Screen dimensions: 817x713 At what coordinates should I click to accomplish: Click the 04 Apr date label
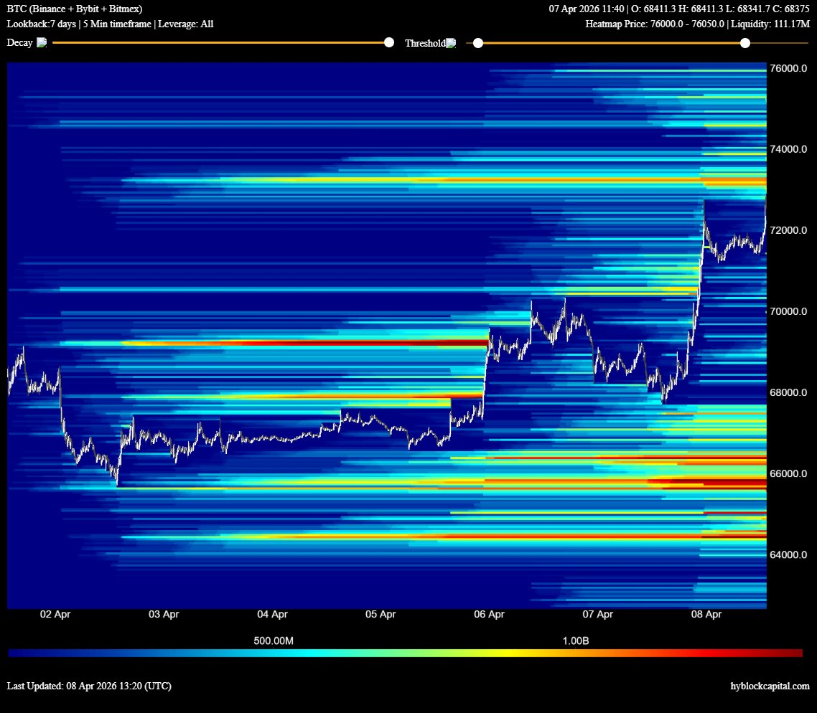(272, 614)
